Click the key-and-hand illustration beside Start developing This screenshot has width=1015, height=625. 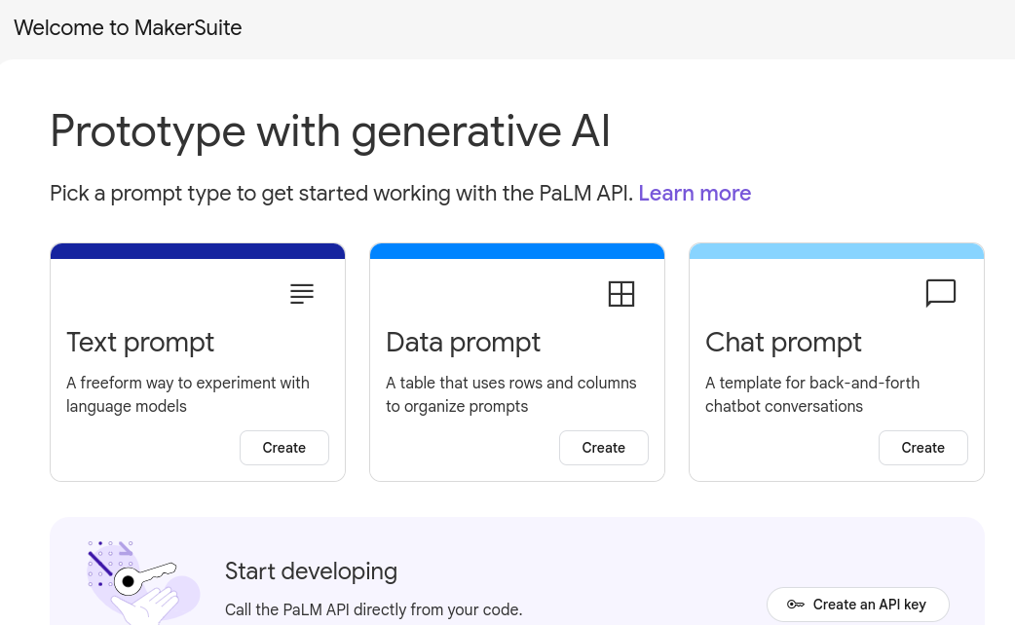pos(143,582)
